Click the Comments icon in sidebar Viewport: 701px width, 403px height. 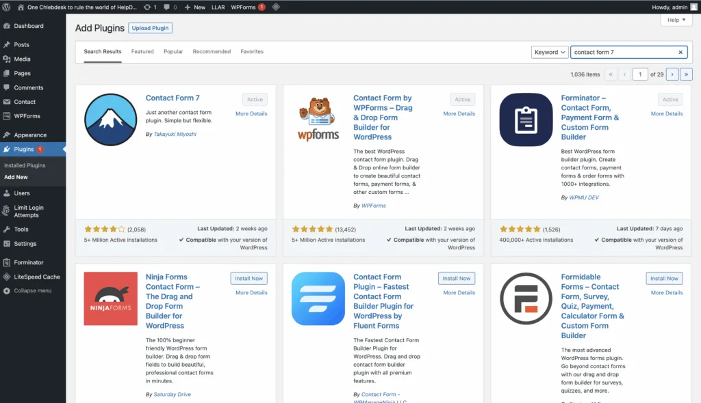tap(7, 87)
